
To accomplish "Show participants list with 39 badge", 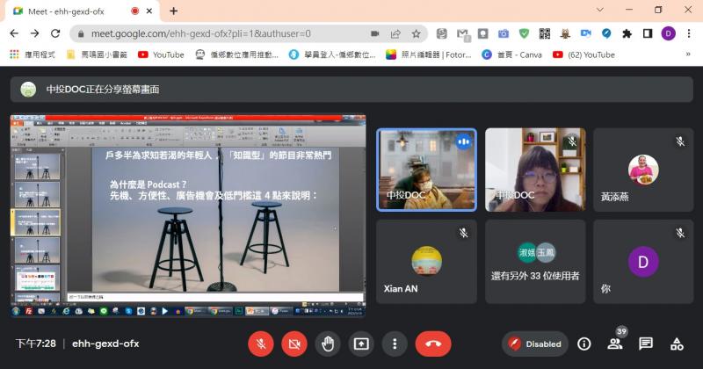I will [x=615, y=343].
